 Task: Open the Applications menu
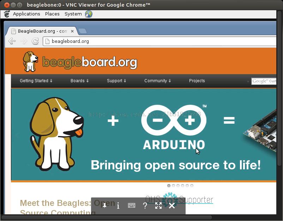point(26,14)
